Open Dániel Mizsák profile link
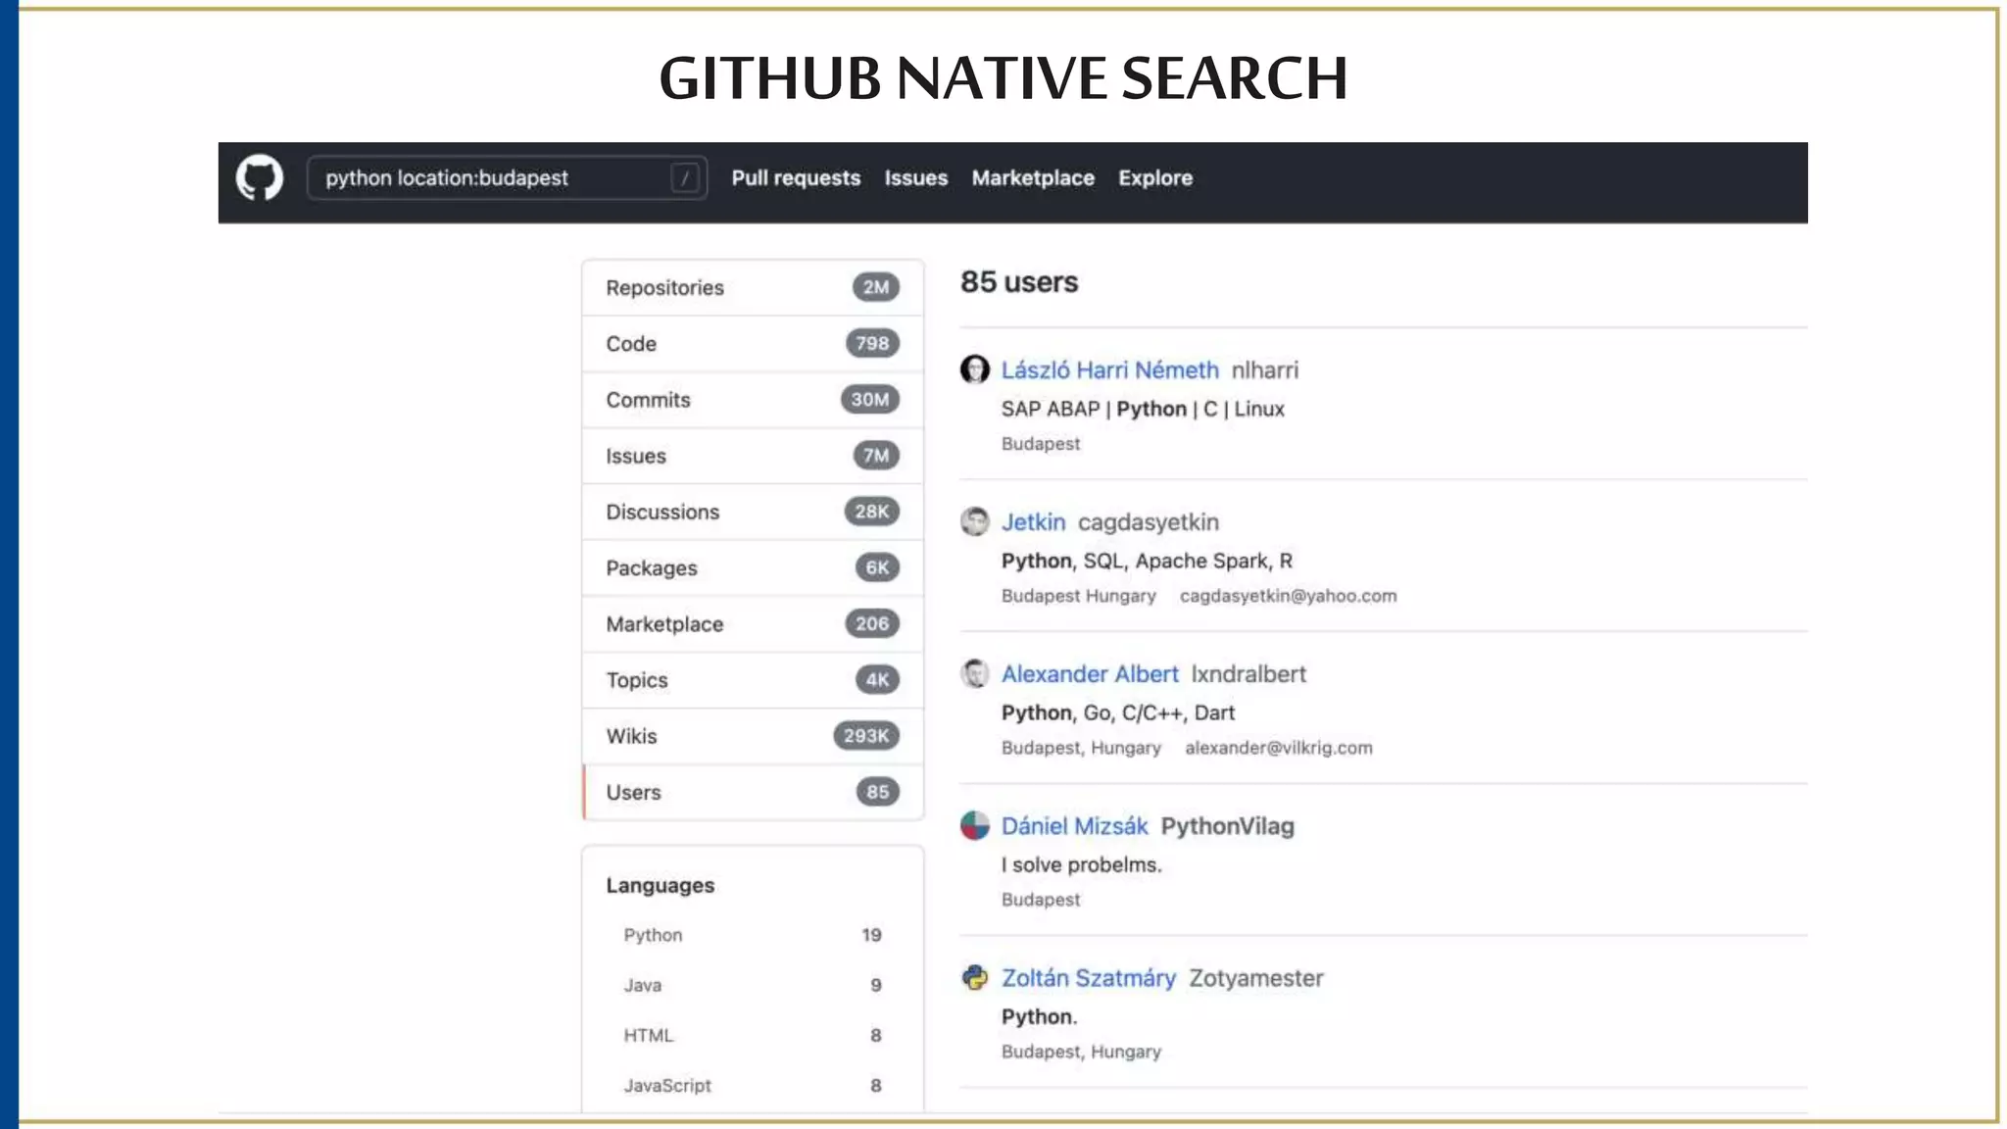 click(x=1074, y=826)
